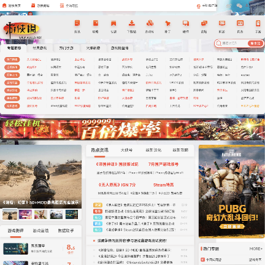The image size is (265, 265).
Task: Click the home icon in the top bar
Action: pyautogui.click(x=4, y=6)
